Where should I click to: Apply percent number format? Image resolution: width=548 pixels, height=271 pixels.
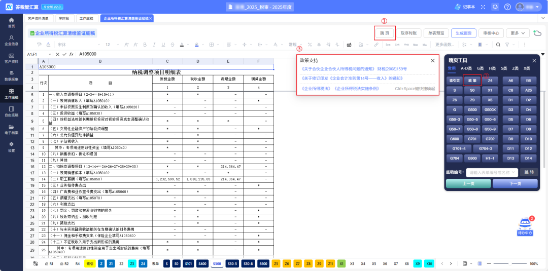click(x=310, y=45)
